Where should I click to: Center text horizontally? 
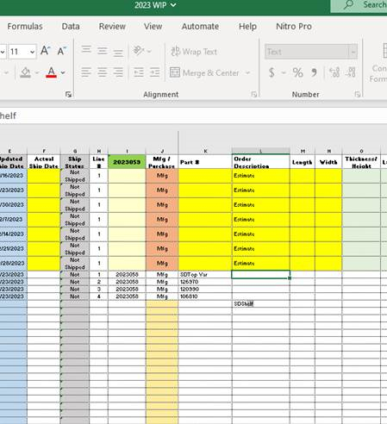(102, 72)
